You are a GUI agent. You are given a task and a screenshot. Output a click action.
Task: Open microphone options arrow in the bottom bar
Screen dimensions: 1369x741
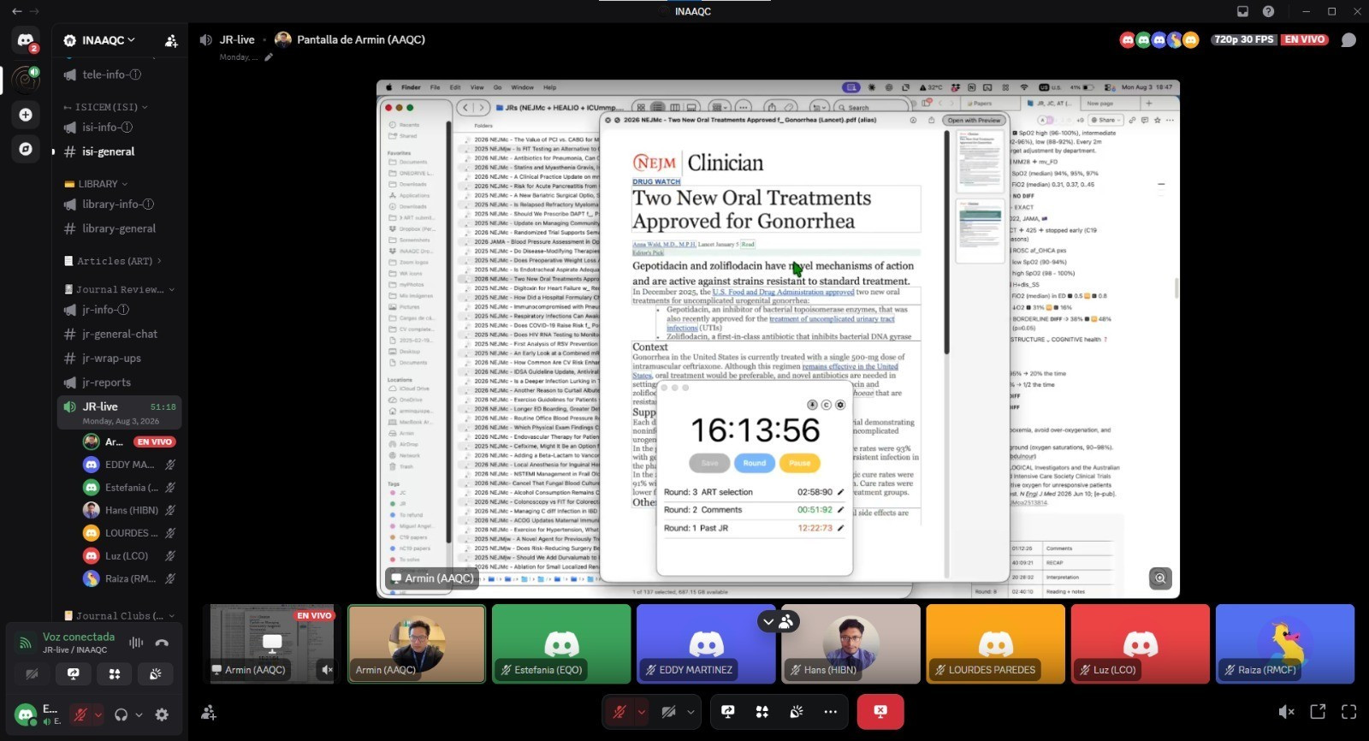(641, 711)
